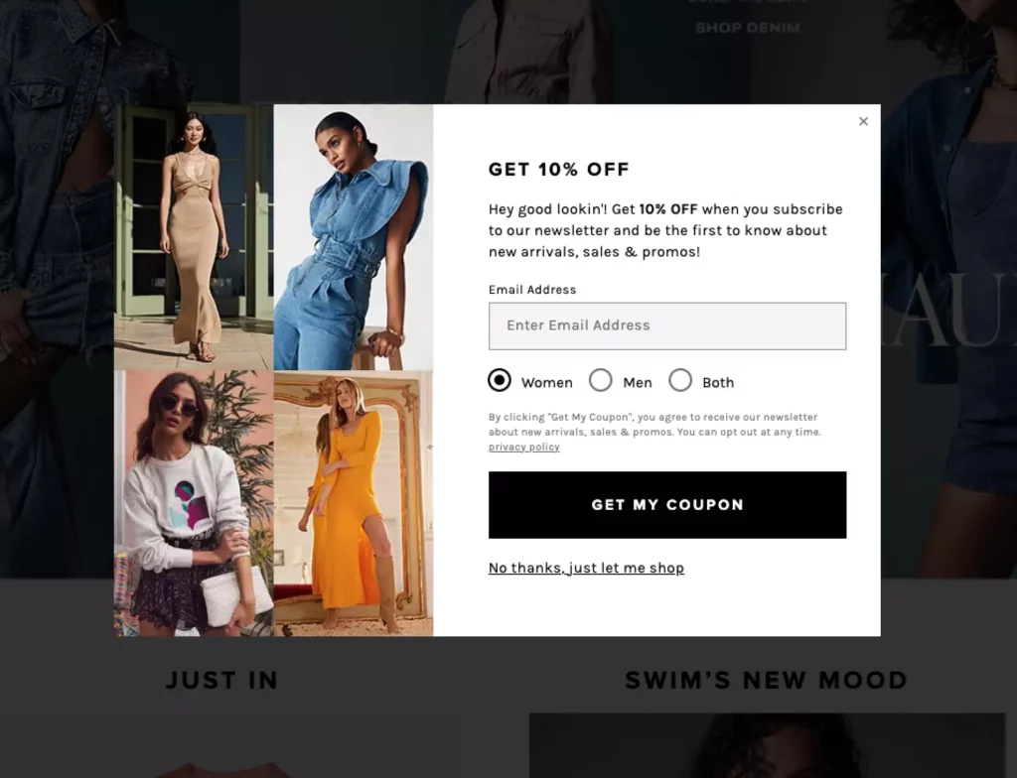Click into the Enter Email Address field
Image resolution: width=1017 pixels, height=778 pixels.
click(667, 325)
